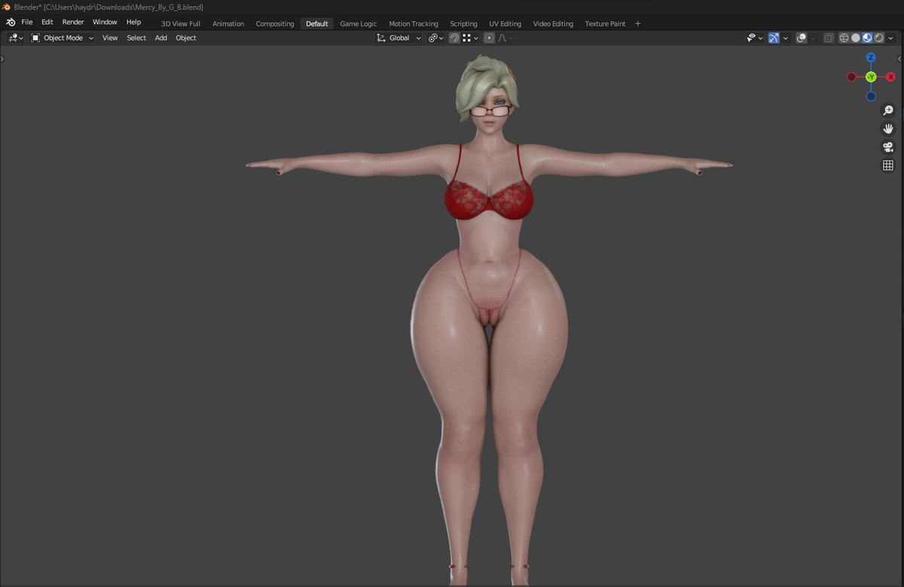Viewport: 904px width, 587px height.
Task: Open the snap settings dropdown
Action: pos(471,38)
